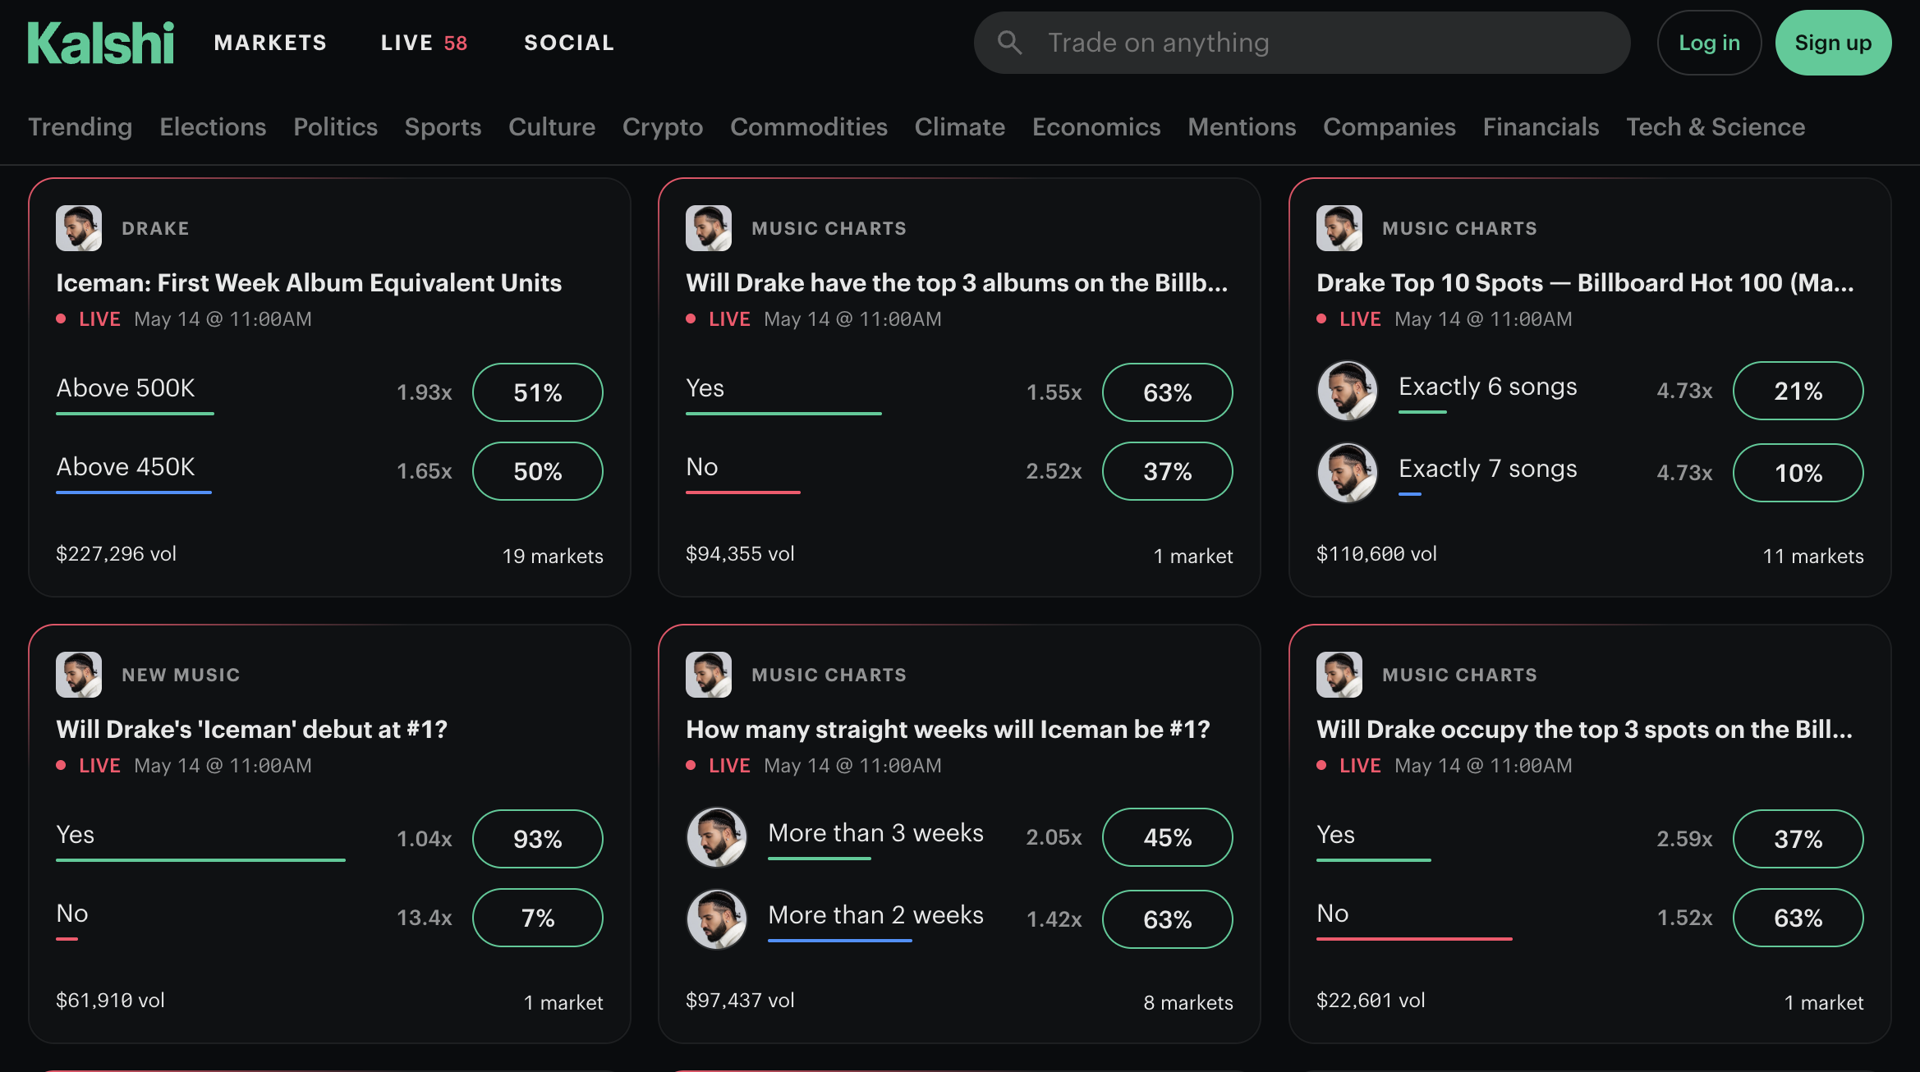Open 'Will Drake have the top 3 albums' market
1920x1072 pixels.
click(x=957, y=282)
